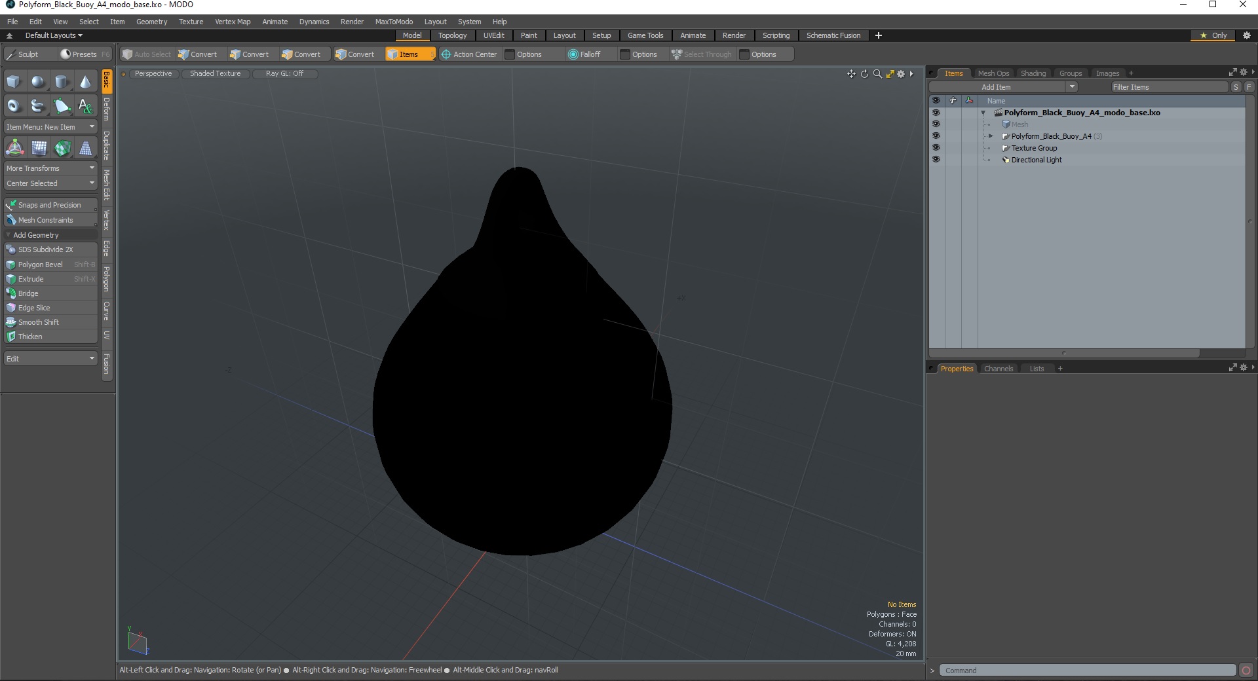Switch to the Channels tab

pos(999,369)
